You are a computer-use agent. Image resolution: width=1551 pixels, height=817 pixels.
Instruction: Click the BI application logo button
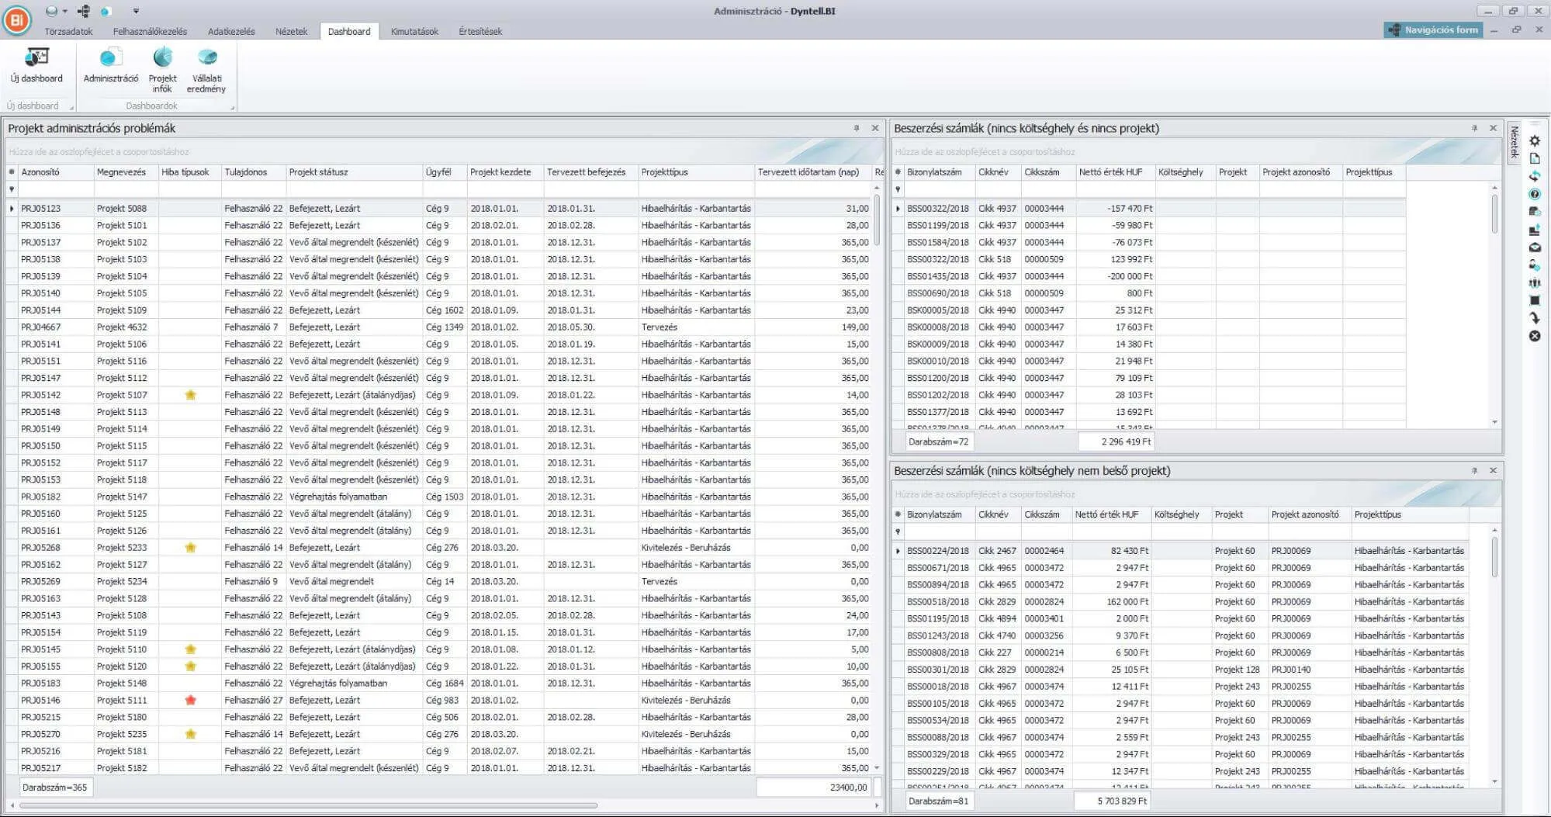[17, 20]
